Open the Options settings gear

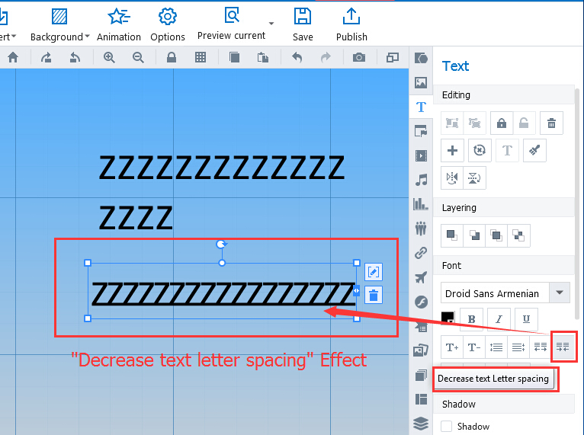168,25
